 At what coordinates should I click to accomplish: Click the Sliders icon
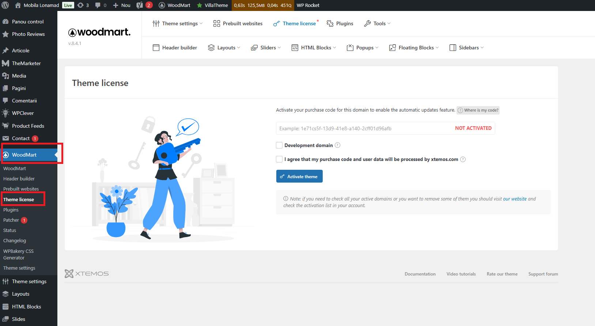point(254,48)
